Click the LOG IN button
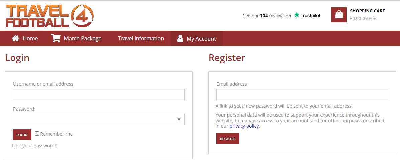Viewport: 400px width, 162px height. pyautogui.click(x=22, y=135)
